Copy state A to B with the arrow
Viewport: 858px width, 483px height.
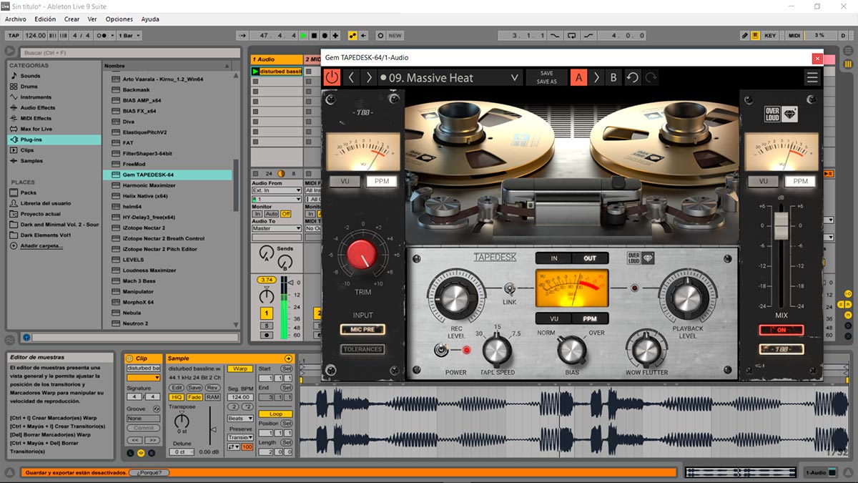pos(596,78)
